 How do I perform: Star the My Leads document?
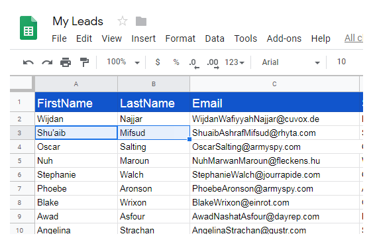[x=123, y=21]
